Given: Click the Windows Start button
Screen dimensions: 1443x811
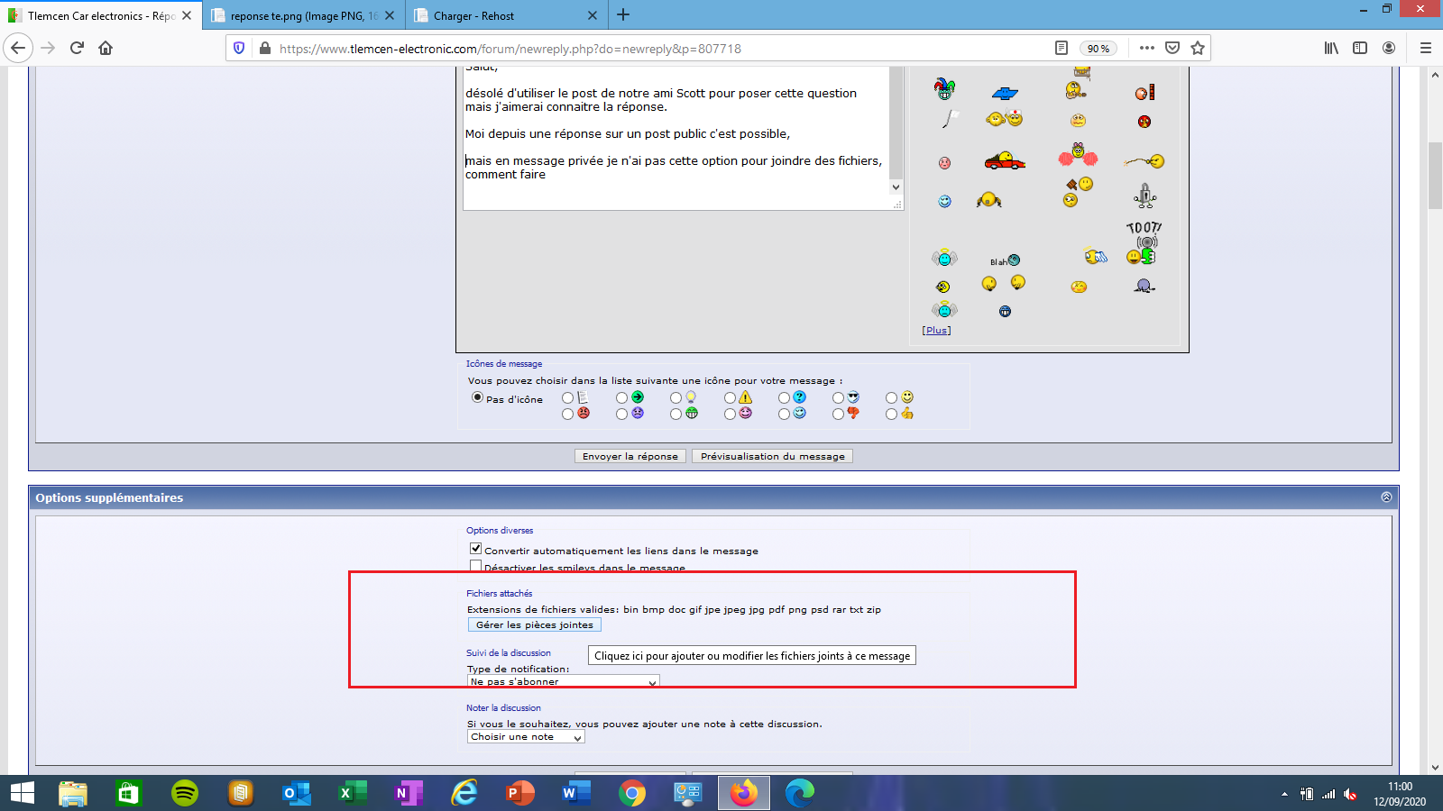Looking at the screenshot, I should tap(22, 793).
